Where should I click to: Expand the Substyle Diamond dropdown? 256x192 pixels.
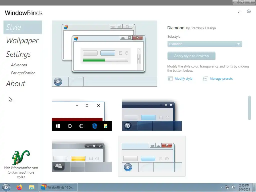204,44
